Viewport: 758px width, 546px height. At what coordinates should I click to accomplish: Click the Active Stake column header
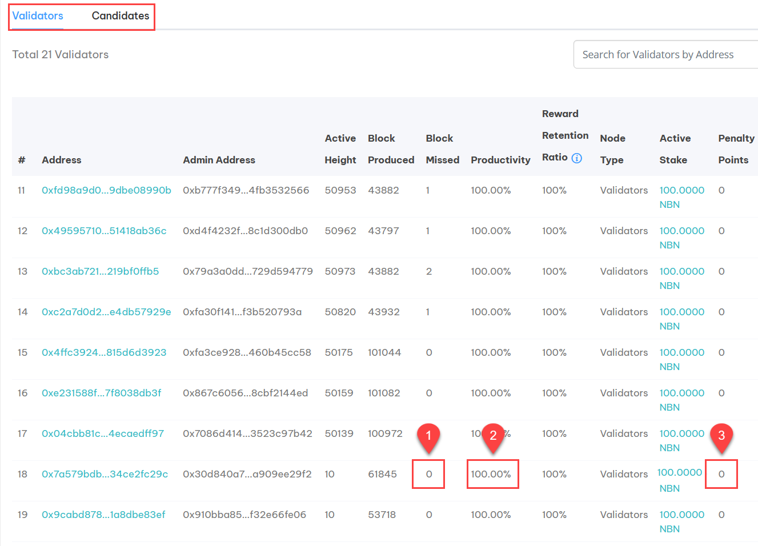pos(675,149)
